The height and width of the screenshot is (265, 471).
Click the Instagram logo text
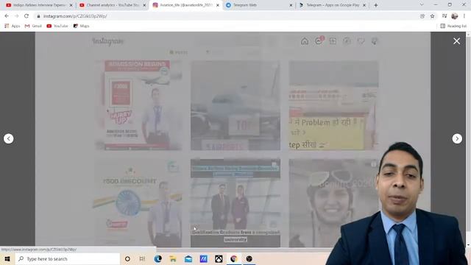coord(108,41)
